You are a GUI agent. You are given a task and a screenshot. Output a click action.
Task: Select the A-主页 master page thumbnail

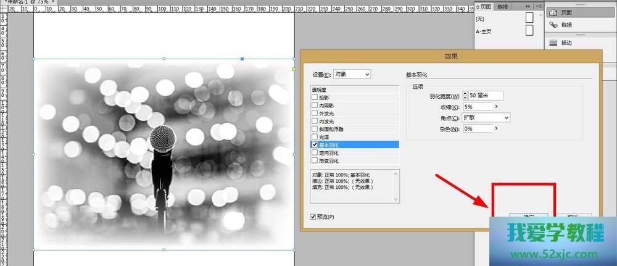(529, 33)
